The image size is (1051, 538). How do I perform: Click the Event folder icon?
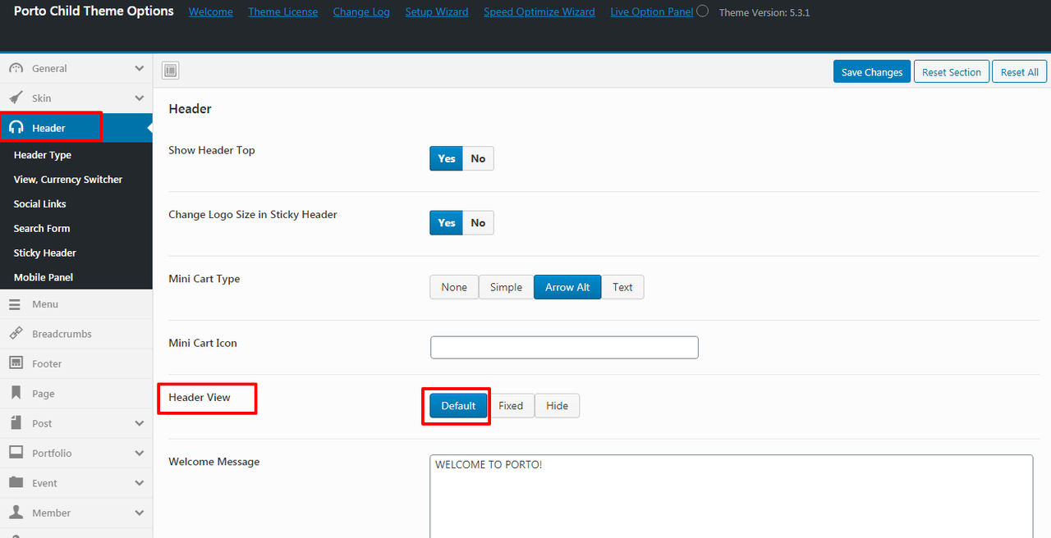click(x=16, y=483)
